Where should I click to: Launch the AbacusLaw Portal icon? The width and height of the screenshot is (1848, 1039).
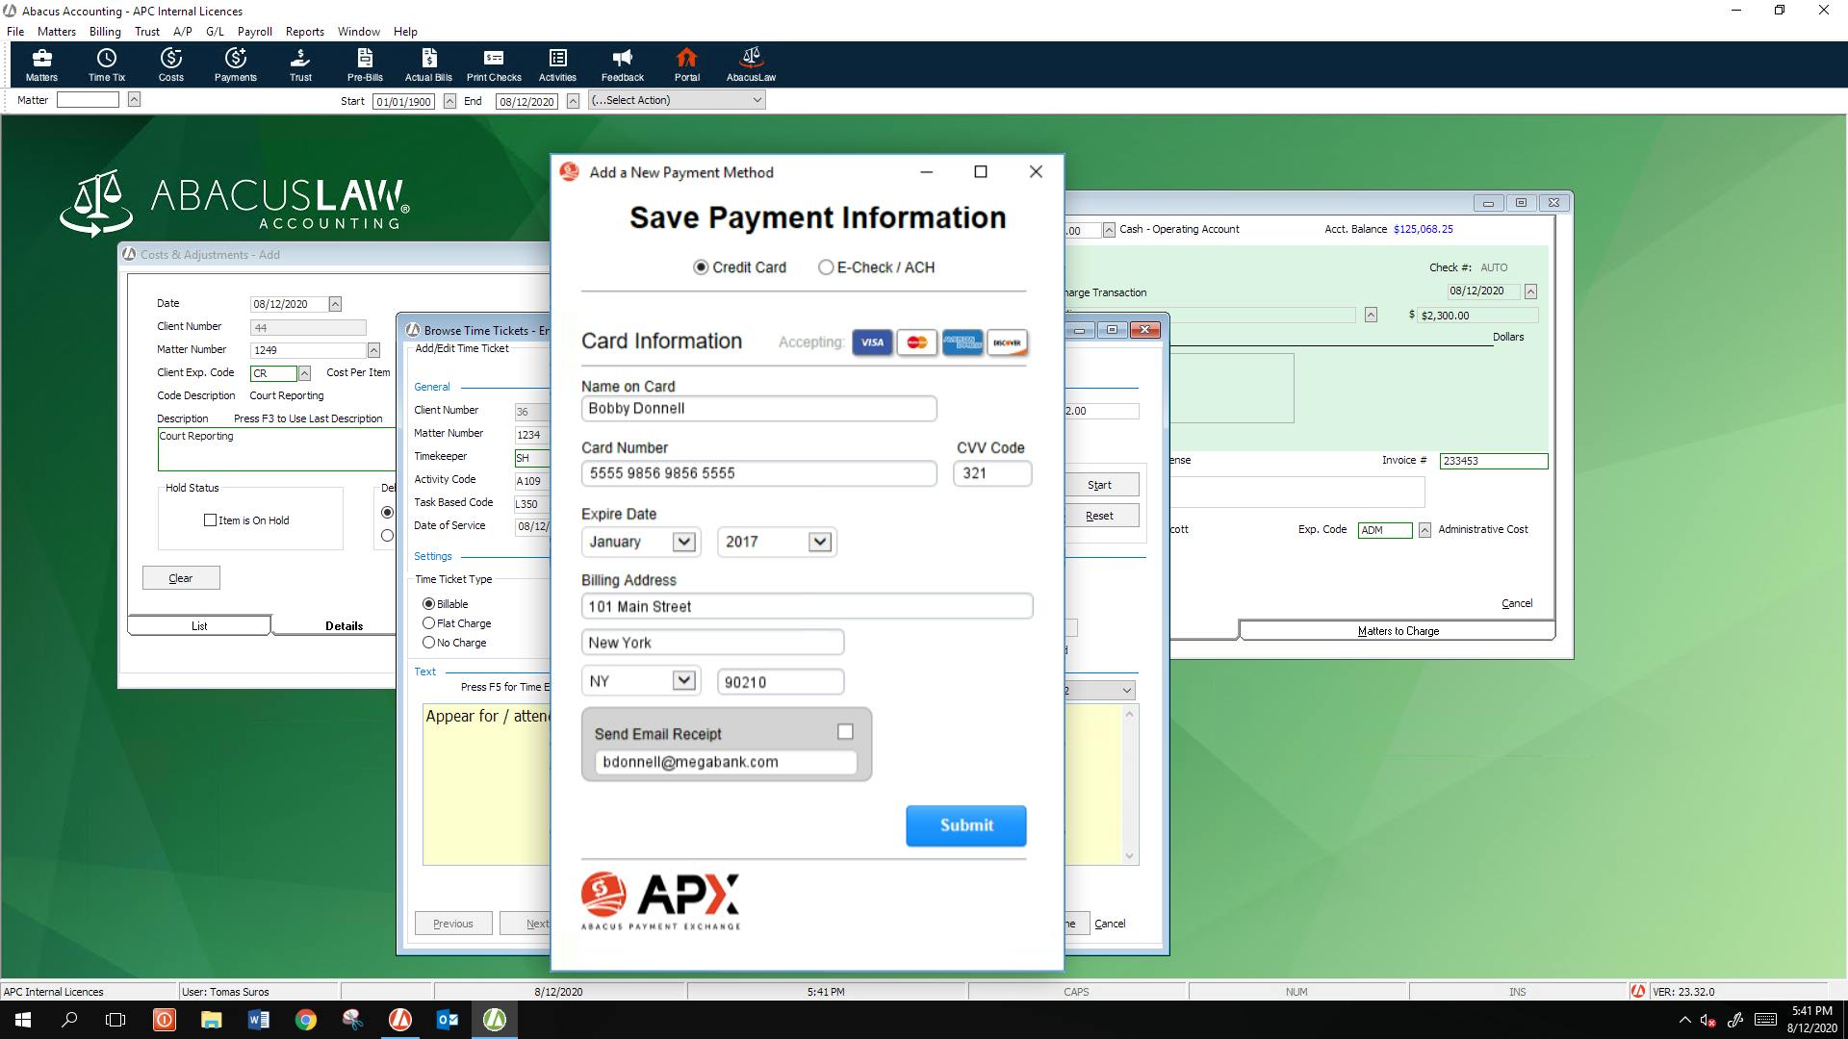pyautogui.click(x=686, y=63)
